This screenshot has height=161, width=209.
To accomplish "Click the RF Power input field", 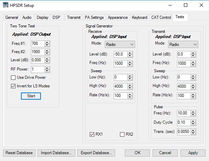I will (38, 69).
